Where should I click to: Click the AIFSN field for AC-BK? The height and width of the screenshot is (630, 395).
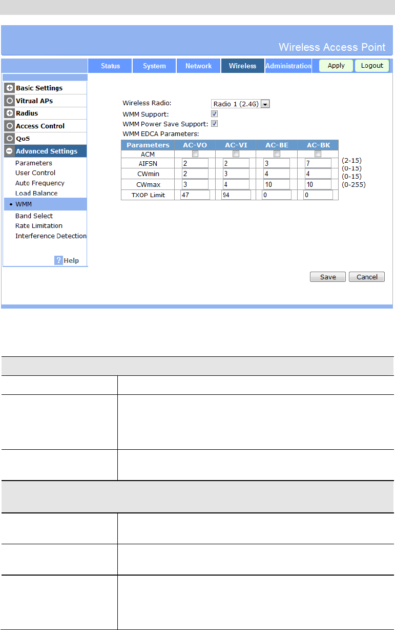pyautogui.click(x=318, y=163)
